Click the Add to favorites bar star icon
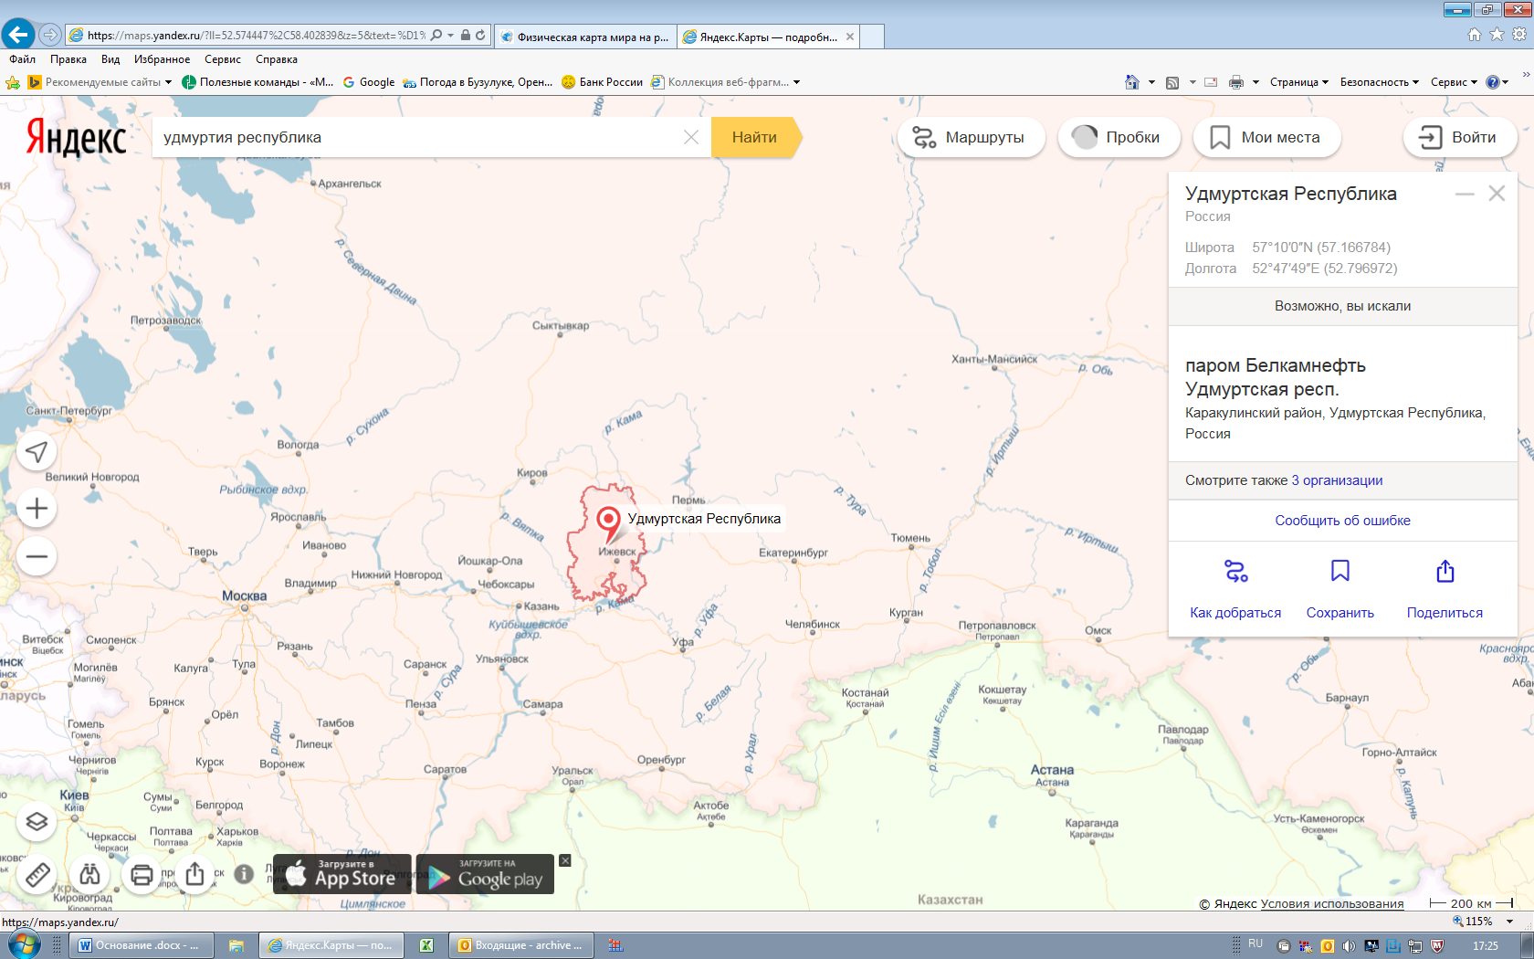 [13, 82]
